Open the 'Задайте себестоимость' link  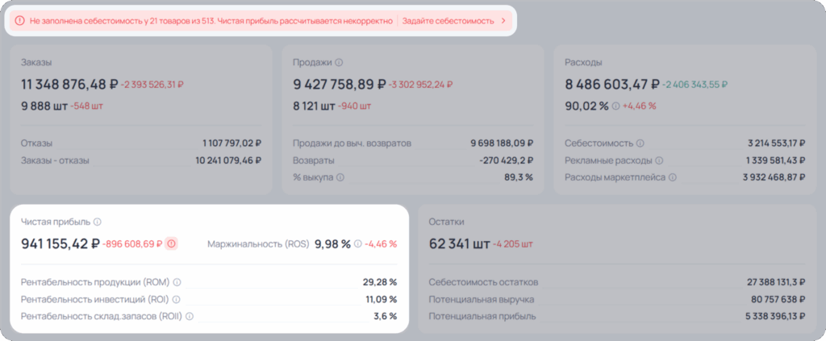[x=448, y=21]
